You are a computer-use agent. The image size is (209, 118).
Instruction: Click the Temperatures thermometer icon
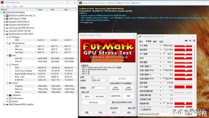pyautogui.click(x=10, y=43)
